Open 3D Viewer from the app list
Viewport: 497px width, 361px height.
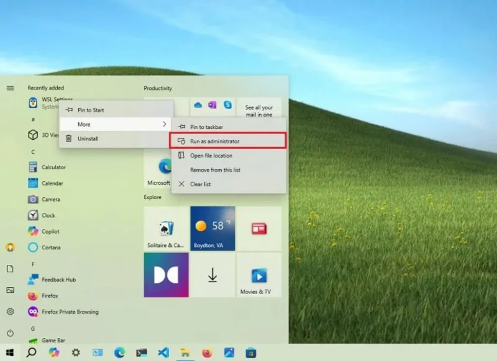pyautogui.click(x=43, y=135)
